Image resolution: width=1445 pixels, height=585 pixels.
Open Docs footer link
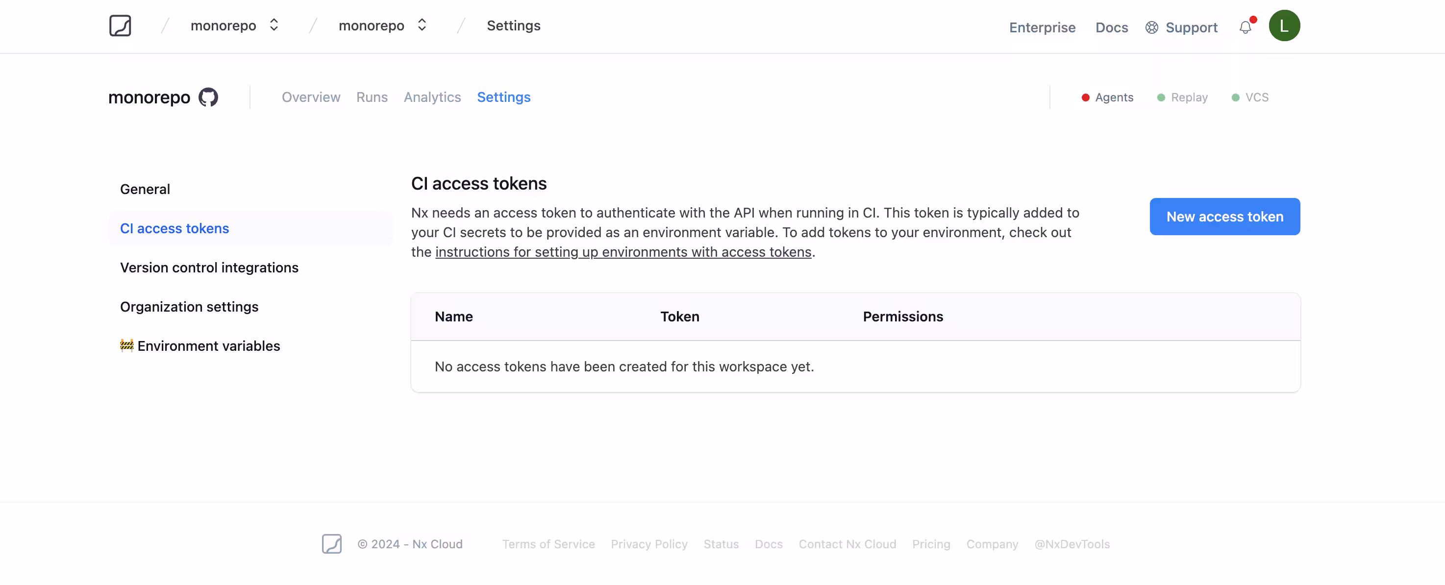coord(769,543)
